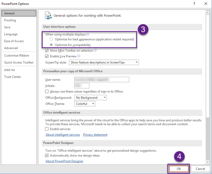
Task: Open the Trust Center category
Action: (x=19, y=77)
